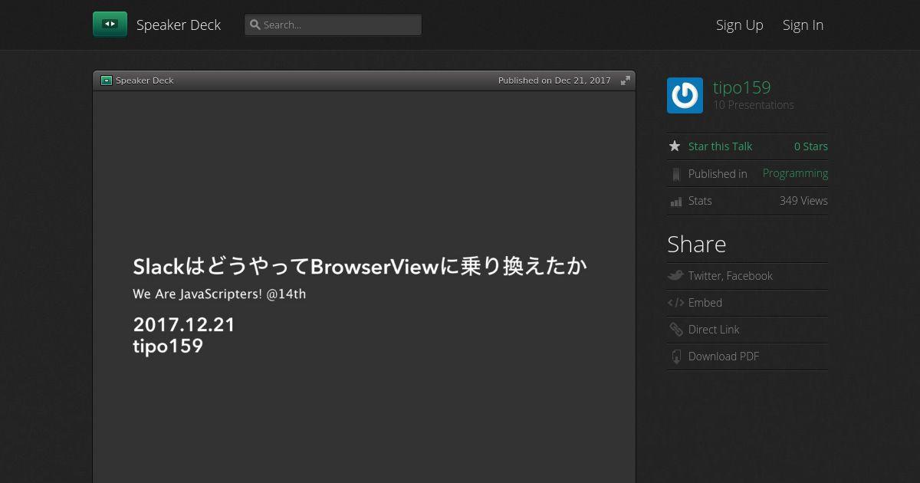The image size is (920, 483).
Task: Click the 10 Presentations text
Action: tap(754, 105)
